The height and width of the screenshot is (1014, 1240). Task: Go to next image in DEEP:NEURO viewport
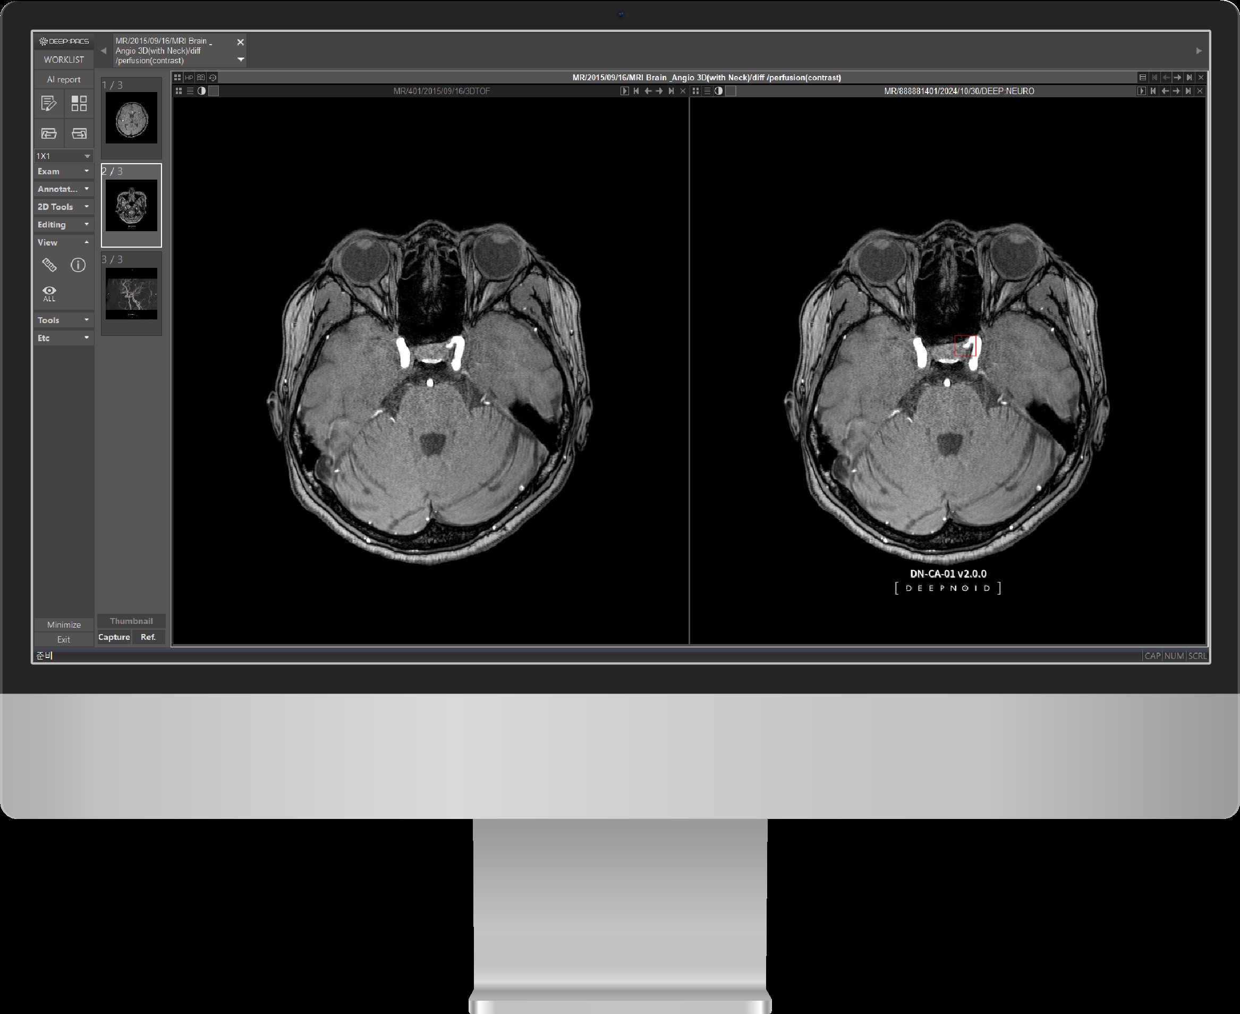coord(1177,91)
